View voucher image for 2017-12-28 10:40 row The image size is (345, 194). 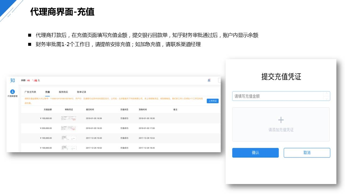coord(68,138)
